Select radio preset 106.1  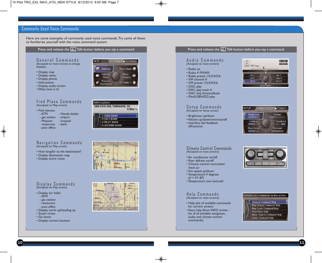point(279,78)
